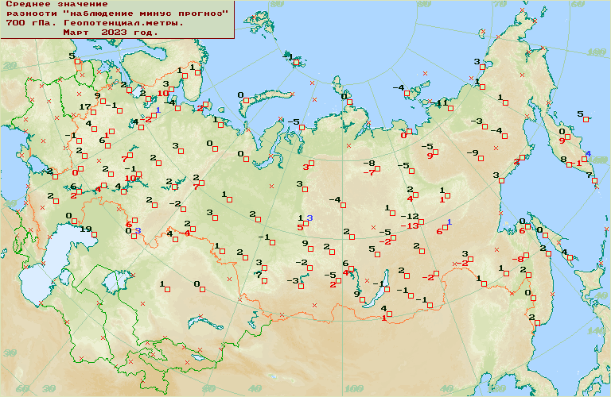Click the longitude label '120' at the bottom
611x397 pixels.
point(496,388)
